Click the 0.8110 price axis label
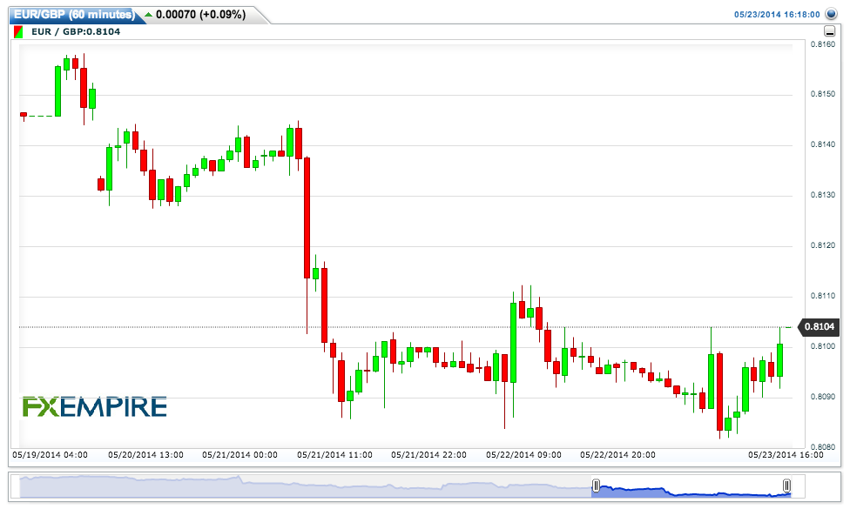The image size is (850, 509). coord(822,296)
